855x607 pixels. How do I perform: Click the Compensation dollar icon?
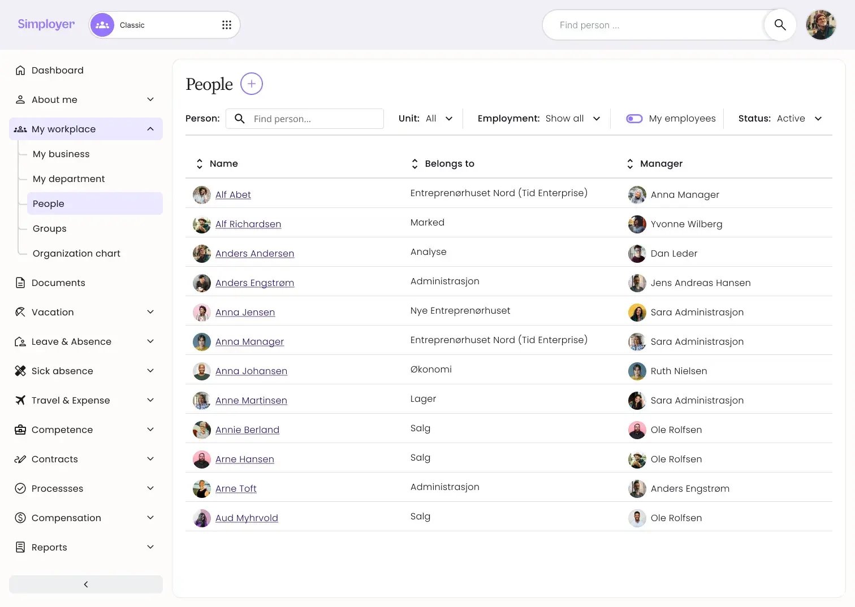coord(20,518)
